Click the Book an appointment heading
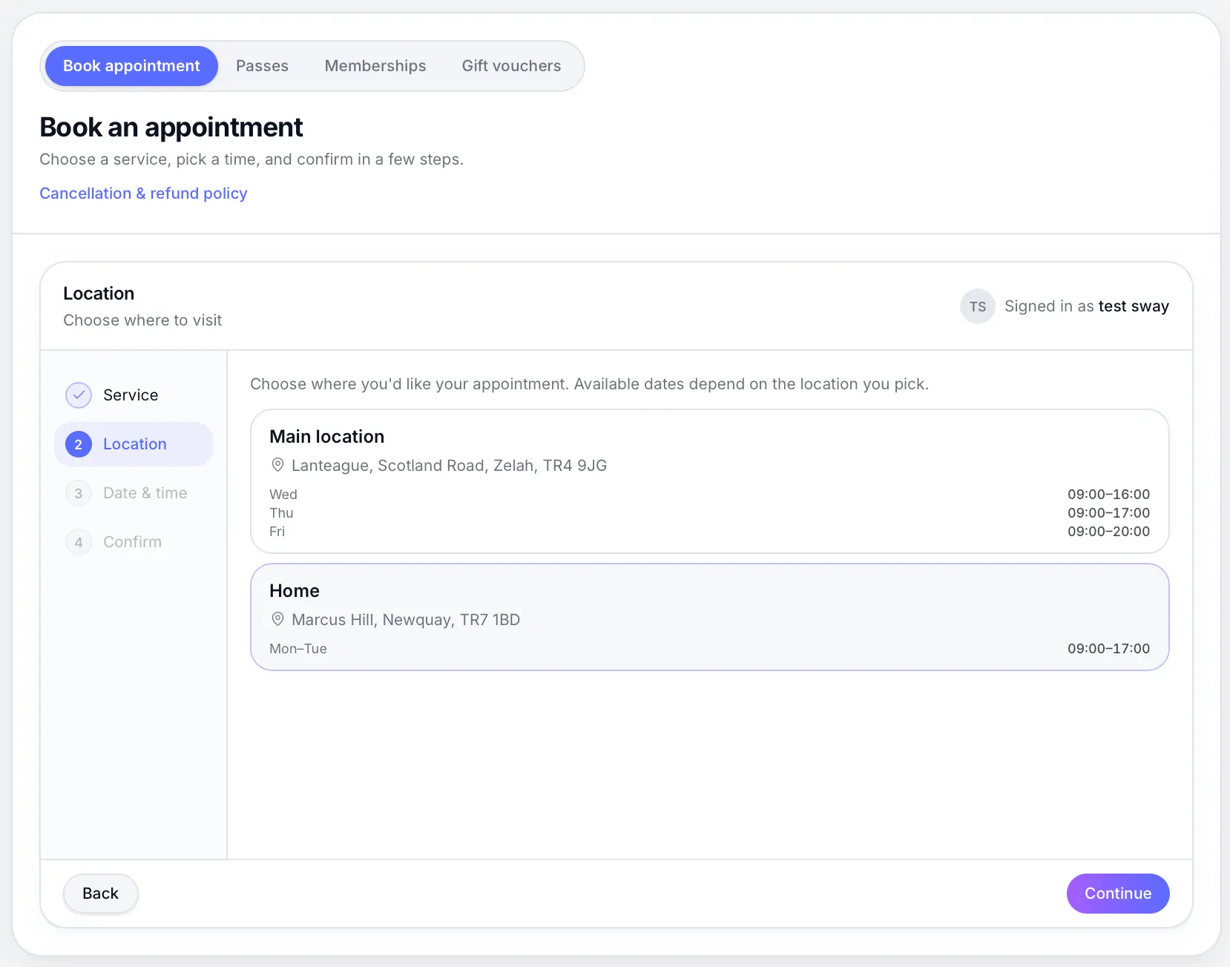 coord(171,128)
